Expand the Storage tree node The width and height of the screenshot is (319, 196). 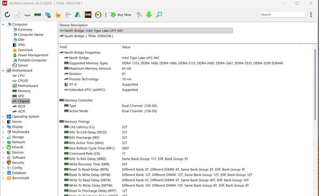(x=3, y=137)
